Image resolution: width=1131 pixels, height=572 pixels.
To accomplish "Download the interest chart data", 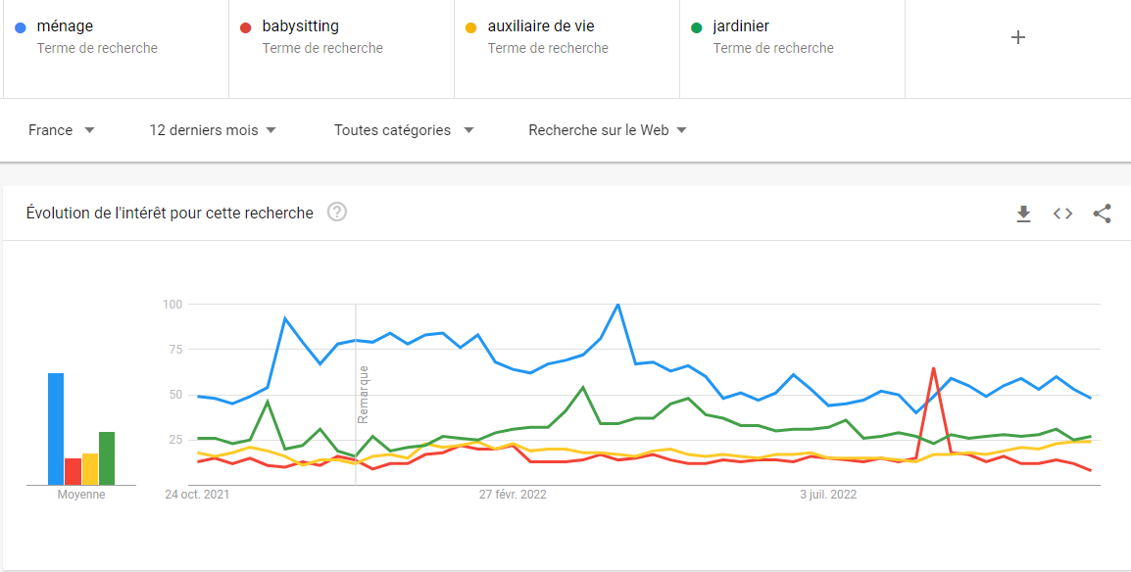I will (x=1023, y=214).
